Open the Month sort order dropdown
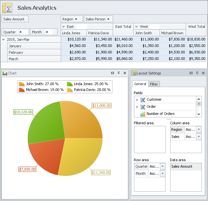208x201 pixels. (162, 173)
